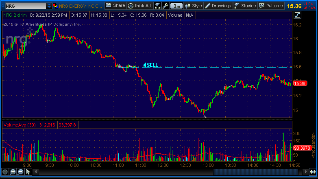Click the color link icon beside symbol
The width and height of the screenshot is (318, 179).
tap(55, 6)
